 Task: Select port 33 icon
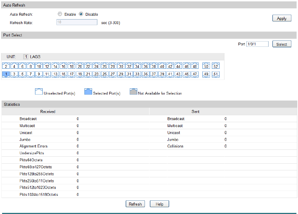tap(137, 74)
